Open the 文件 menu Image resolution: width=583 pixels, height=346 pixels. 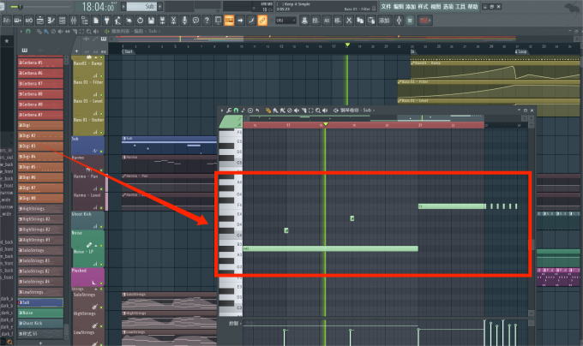(386, 6)
